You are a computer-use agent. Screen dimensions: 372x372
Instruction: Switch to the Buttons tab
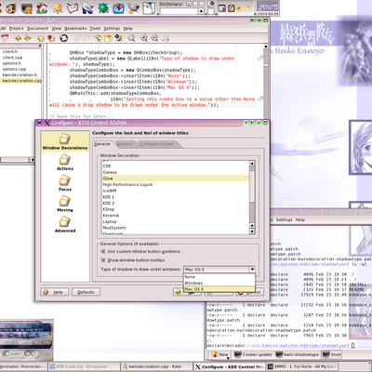pos(125,144)
